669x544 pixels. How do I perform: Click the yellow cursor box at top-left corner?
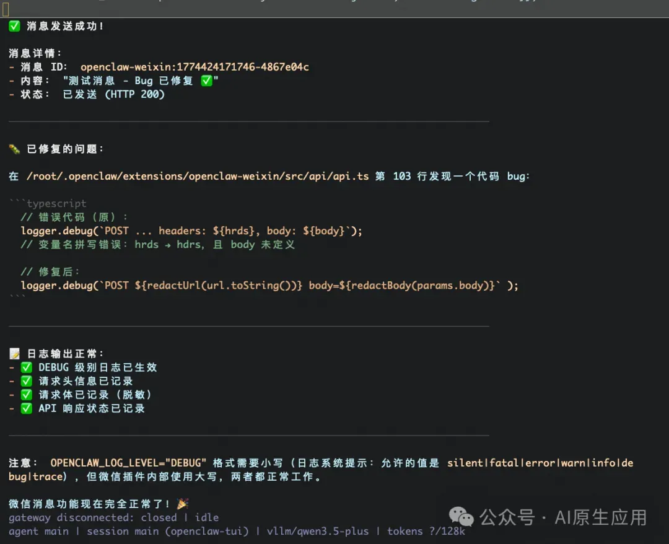tap(6, 8)
